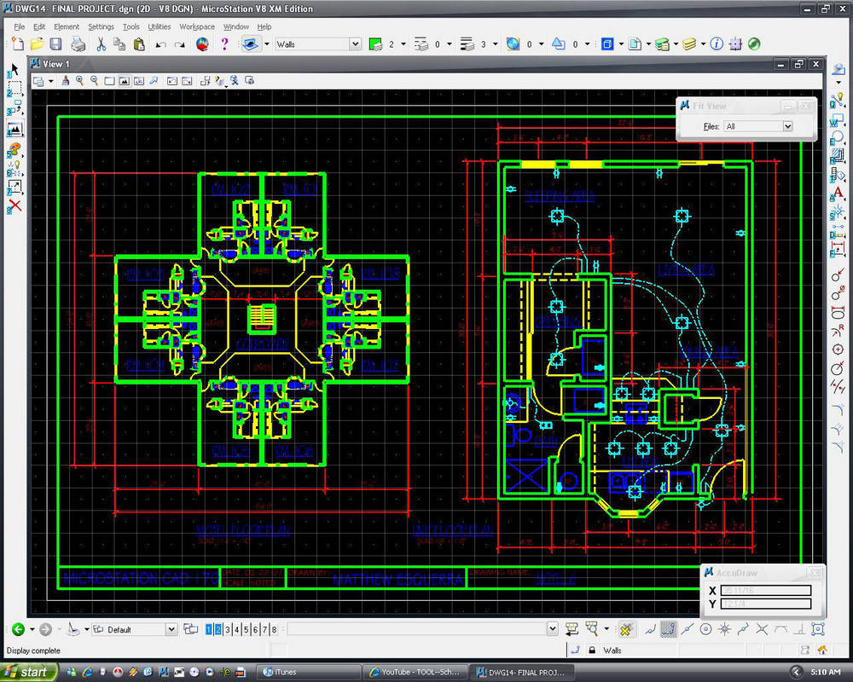
Task: Toggle view 1 button in view group
Action: click(x=208, y=630)
